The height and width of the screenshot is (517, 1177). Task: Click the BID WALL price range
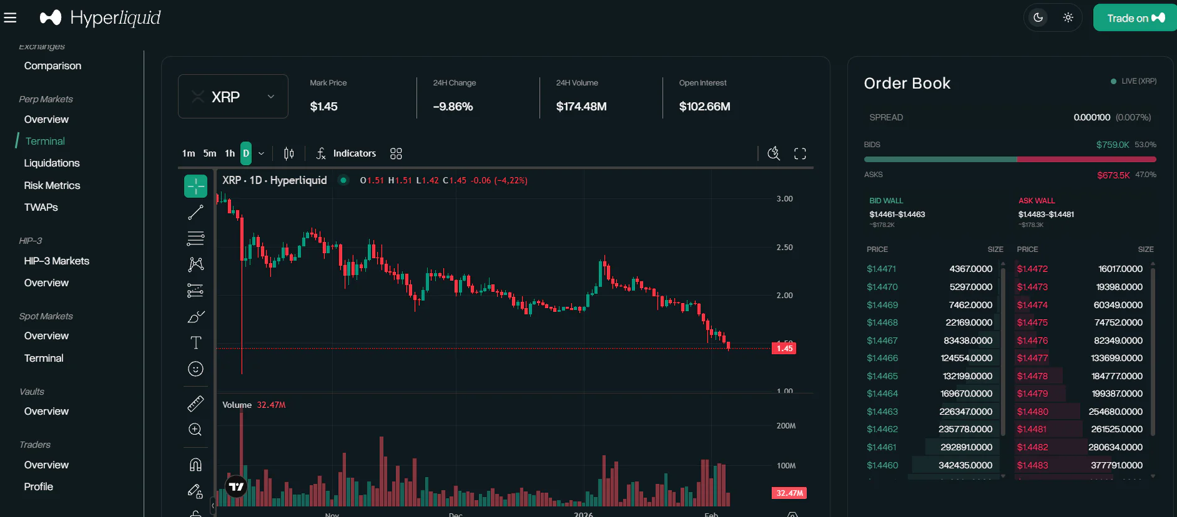(897, 215)
